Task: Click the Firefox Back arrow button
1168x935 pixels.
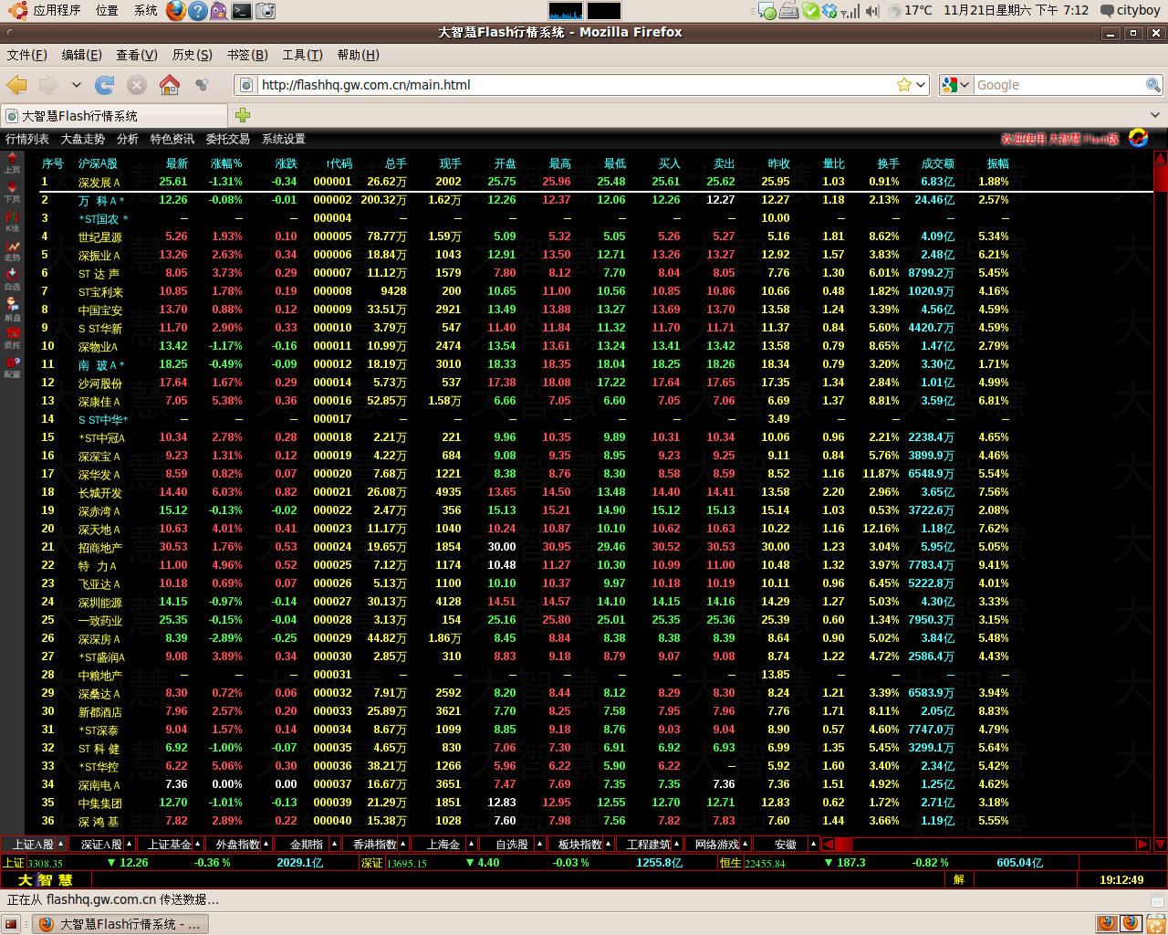Action: point(16,85)
